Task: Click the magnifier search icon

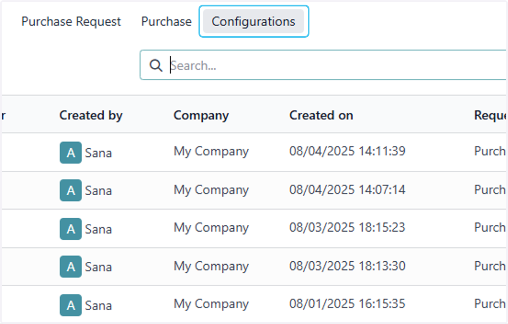Action: pyautogui.click(x=156, y=65)
